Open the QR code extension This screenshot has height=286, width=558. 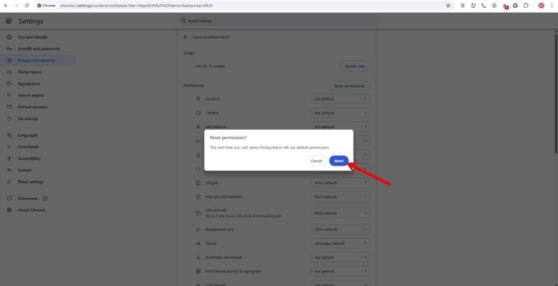coord(463,5)
